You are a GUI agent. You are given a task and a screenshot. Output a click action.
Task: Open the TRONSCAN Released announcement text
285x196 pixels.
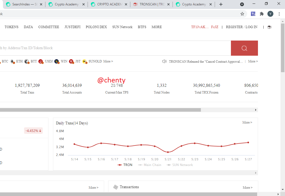tap(206, 62)
